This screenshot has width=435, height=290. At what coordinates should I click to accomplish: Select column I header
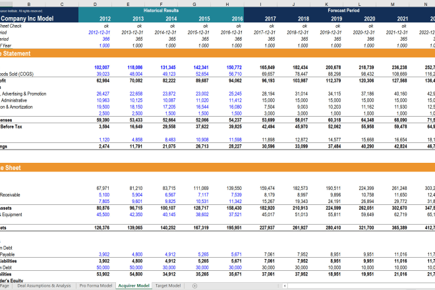click(x=260, y=4)
